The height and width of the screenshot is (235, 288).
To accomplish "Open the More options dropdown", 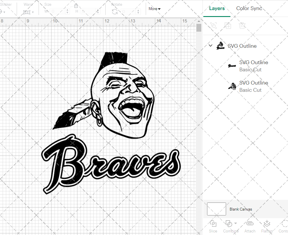I will pos(154,9).
